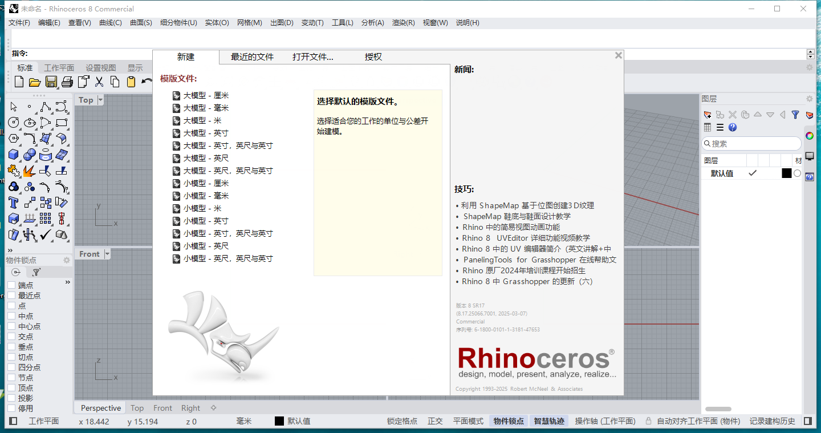This screenshot has width=821, height=433.
Task: Click the New layer icon in Layers panel
Action: click(708, 115)
